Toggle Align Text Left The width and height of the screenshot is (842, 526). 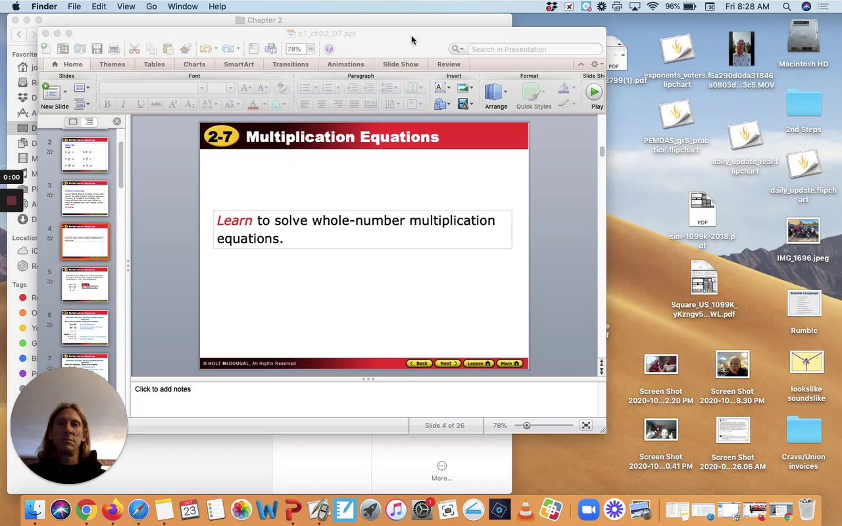305,104
